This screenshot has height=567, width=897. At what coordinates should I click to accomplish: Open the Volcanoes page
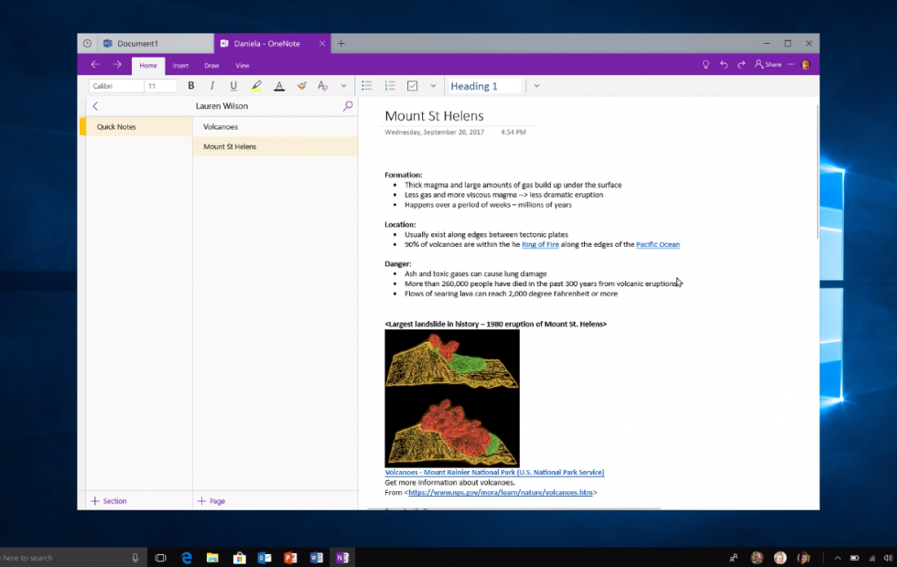coord(276,127)
